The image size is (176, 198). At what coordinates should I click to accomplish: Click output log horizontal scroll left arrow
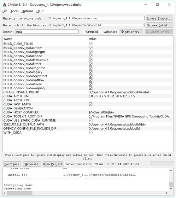coord(5,193)
